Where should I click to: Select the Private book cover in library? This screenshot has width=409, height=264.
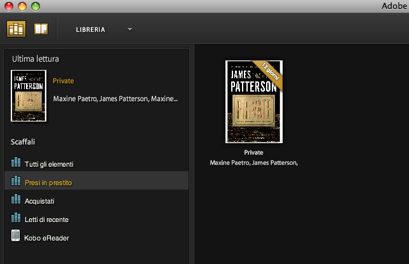point(253,102)
